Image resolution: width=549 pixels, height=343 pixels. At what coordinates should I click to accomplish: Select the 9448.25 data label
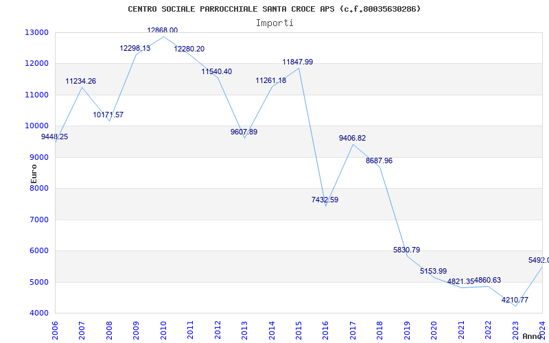55,137
